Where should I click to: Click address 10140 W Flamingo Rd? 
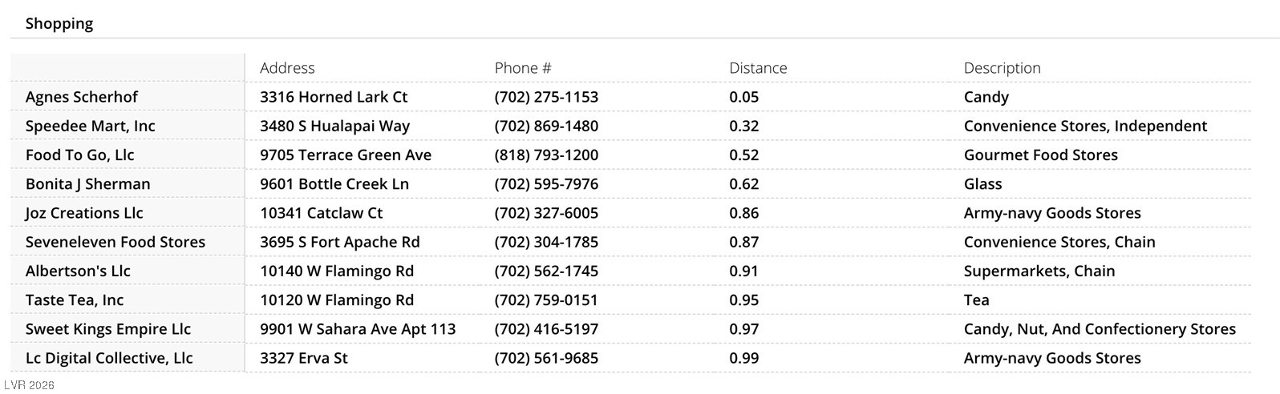pos(337,271)
